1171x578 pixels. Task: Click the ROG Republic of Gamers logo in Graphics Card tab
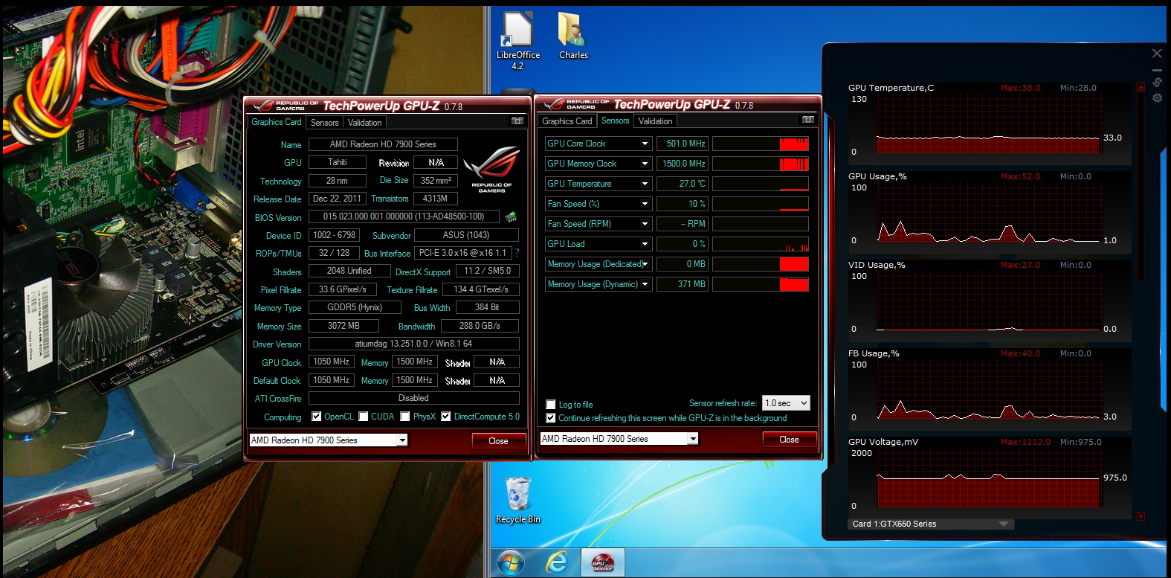[491, 170]
